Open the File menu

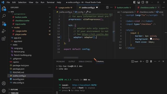[x=8, y=2]
